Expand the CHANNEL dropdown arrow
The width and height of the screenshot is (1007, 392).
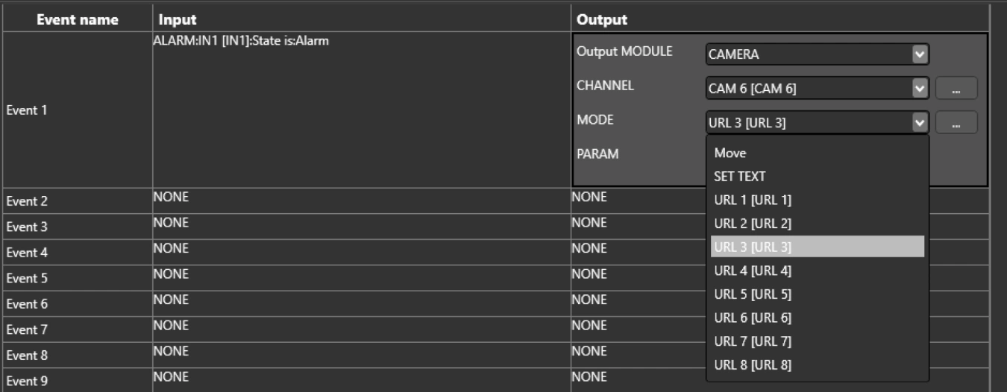click(x=920, y=88)
